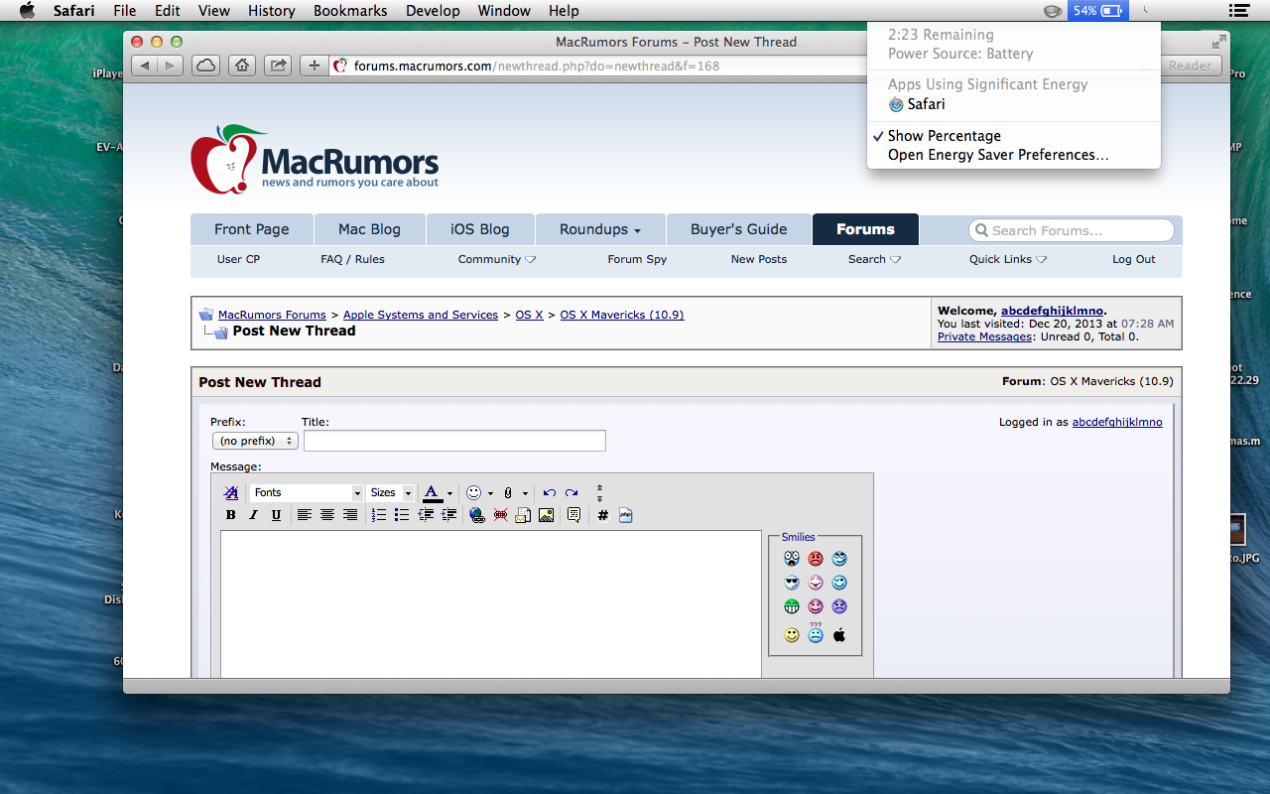1270x794 pixels.
Task: Switch to Buyer's Guide tab
Action: 739,229
